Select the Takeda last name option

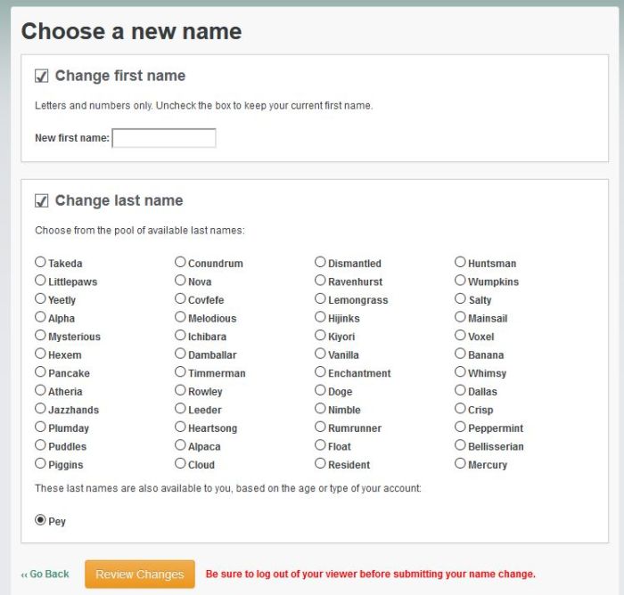(40, 263)
